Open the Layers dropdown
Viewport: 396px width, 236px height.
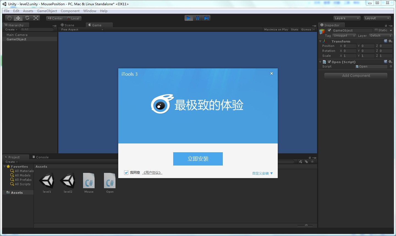coord(346,18)
